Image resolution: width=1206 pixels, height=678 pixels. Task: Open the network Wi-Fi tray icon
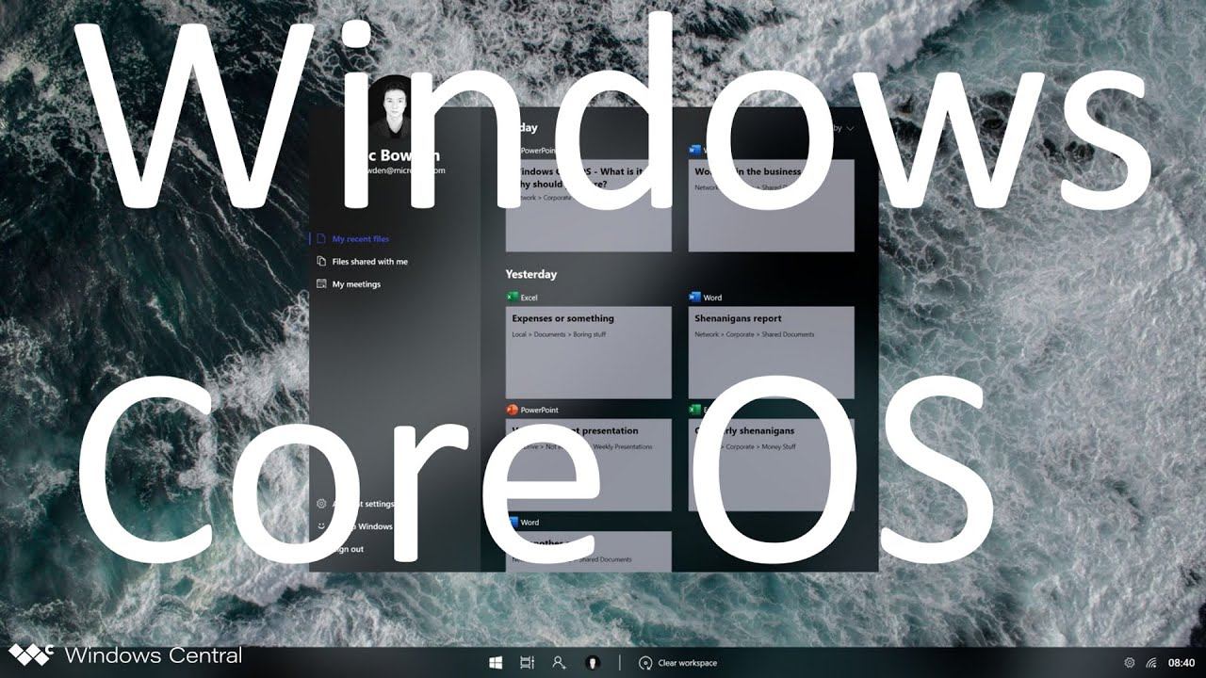pyautogui.click(x=1150, y=663)
